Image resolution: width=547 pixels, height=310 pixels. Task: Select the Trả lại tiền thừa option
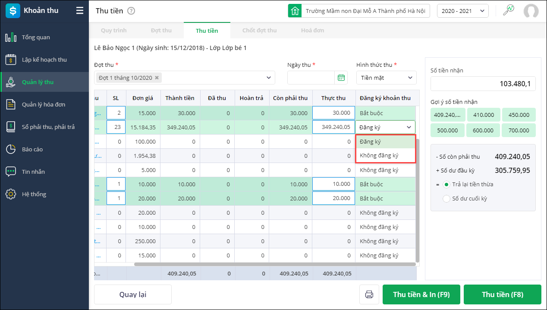coord(446,185)
